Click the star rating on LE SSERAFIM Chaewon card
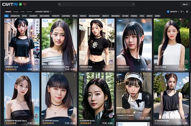 [x=48, y=123]
